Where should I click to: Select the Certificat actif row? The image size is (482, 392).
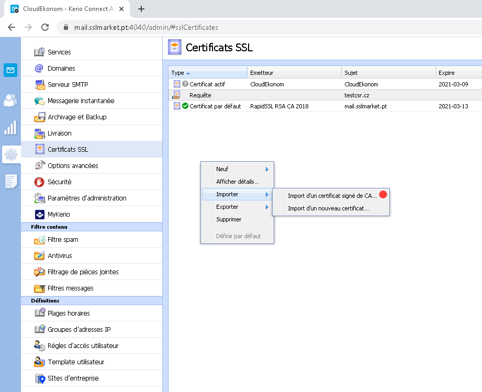pos(325,84)
